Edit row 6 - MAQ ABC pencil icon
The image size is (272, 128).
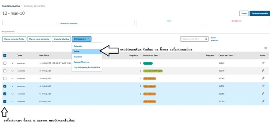click(x=263, y=101)
